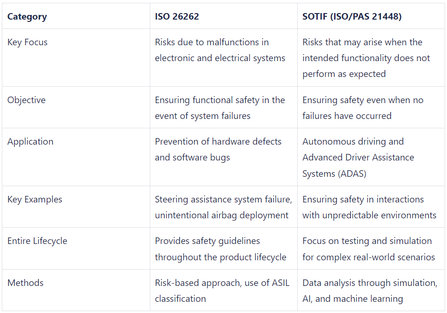Click the 'Risks due to malfunctions' cell
Image resolution: width=447 pixels, height=313 pixels.
[x=220, y=50]
